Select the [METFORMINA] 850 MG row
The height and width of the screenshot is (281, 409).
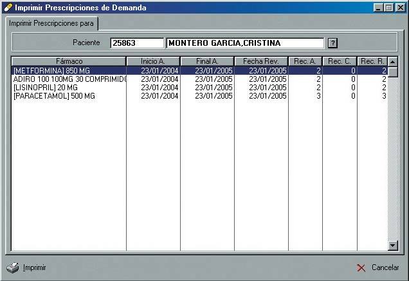69,70
